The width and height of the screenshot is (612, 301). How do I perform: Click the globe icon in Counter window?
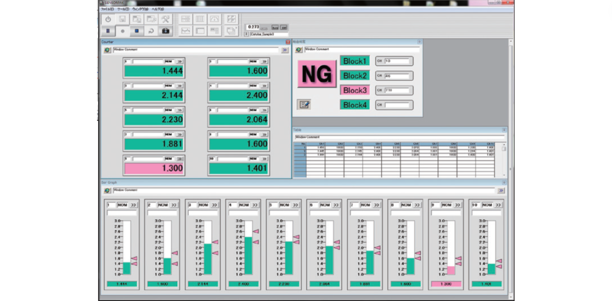coord(107,50)
